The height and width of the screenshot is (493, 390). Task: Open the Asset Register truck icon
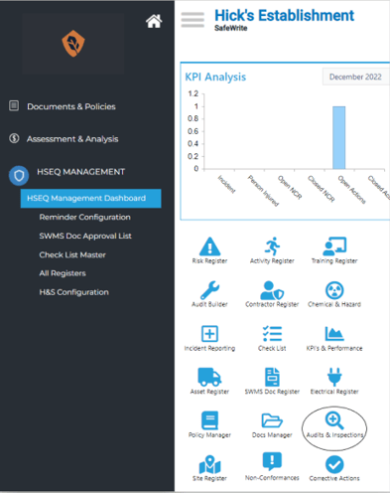tap(209, 377)
